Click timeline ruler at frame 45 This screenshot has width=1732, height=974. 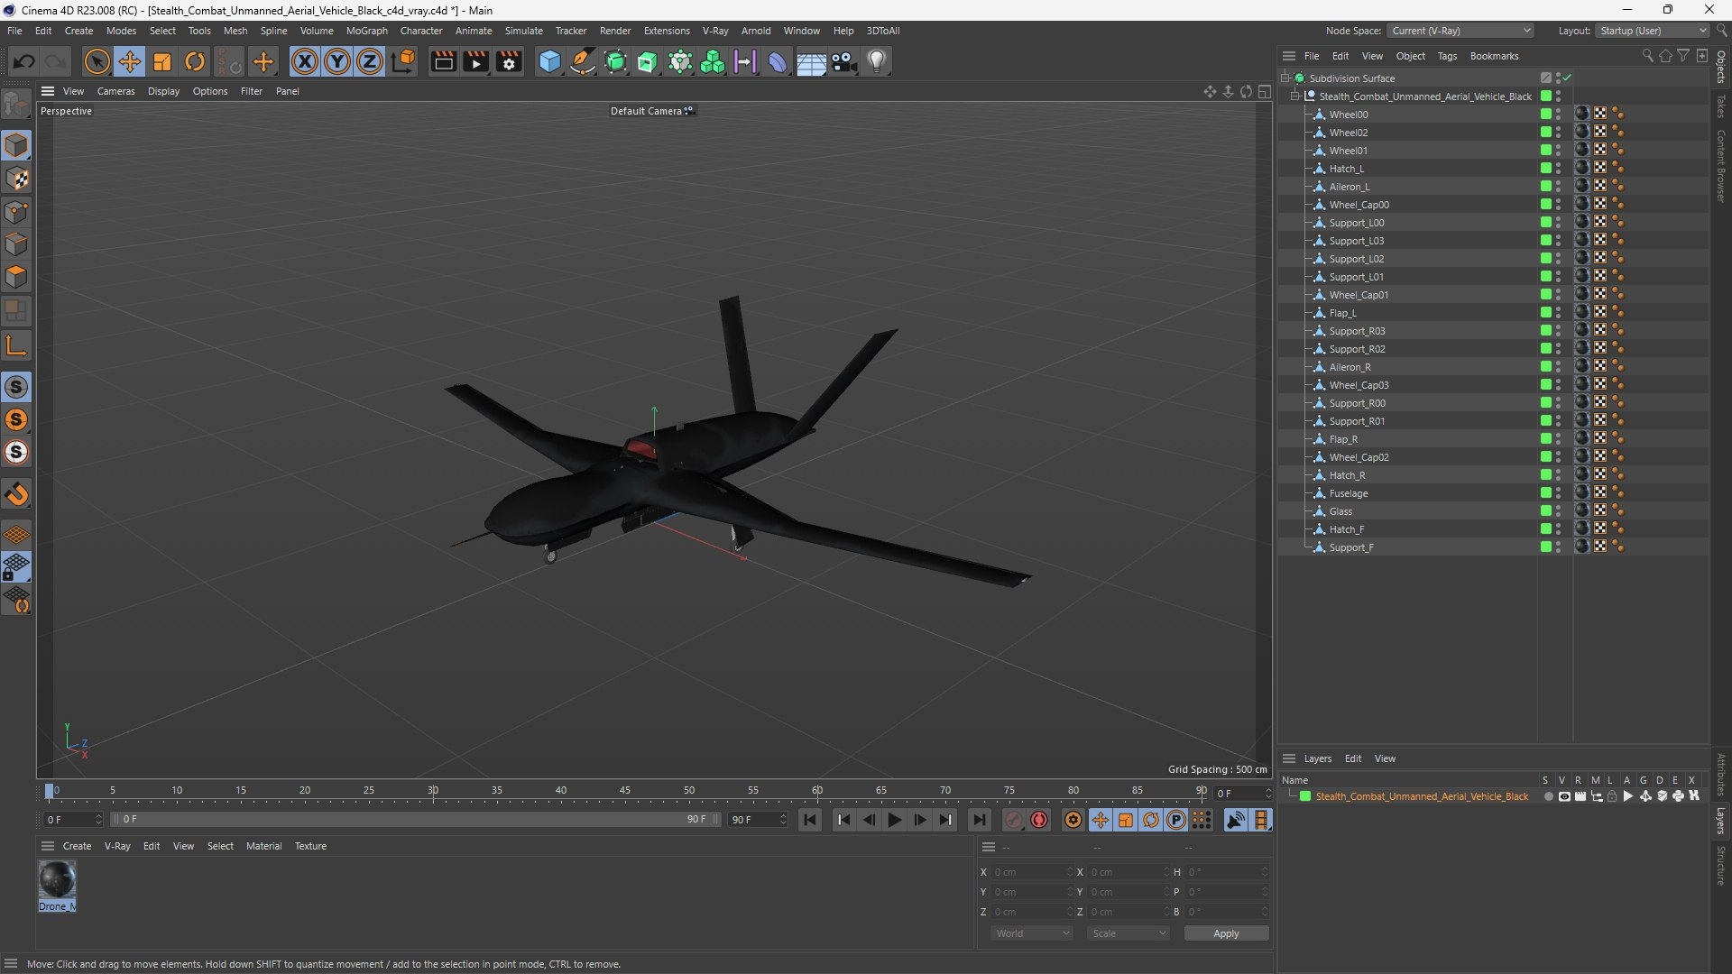pos(625,791)
